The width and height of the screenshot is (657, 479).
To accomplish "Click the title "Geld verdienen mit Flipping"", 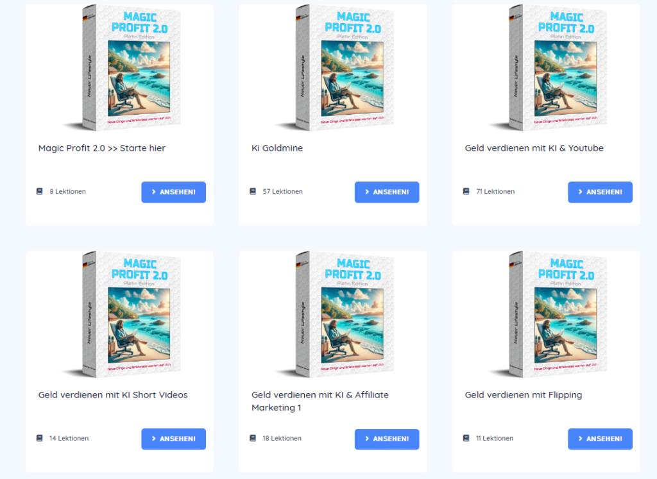I will tap(524, 395).
